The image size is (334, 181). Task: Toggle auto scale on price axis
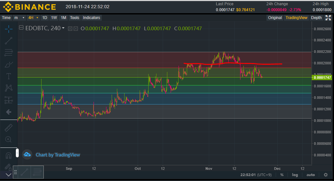[310, 175]
